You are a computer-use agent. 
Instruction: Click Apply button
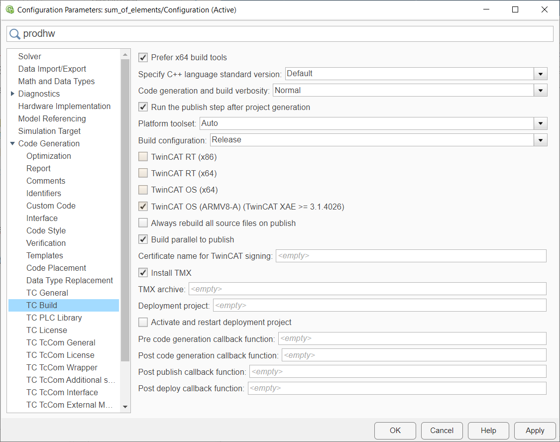pos(535,431)
